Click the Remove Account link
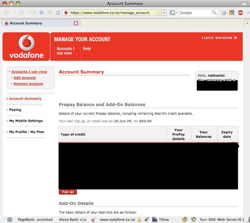Screen dimensions: 250x223 pyautogui.click(x=28, y=84)
